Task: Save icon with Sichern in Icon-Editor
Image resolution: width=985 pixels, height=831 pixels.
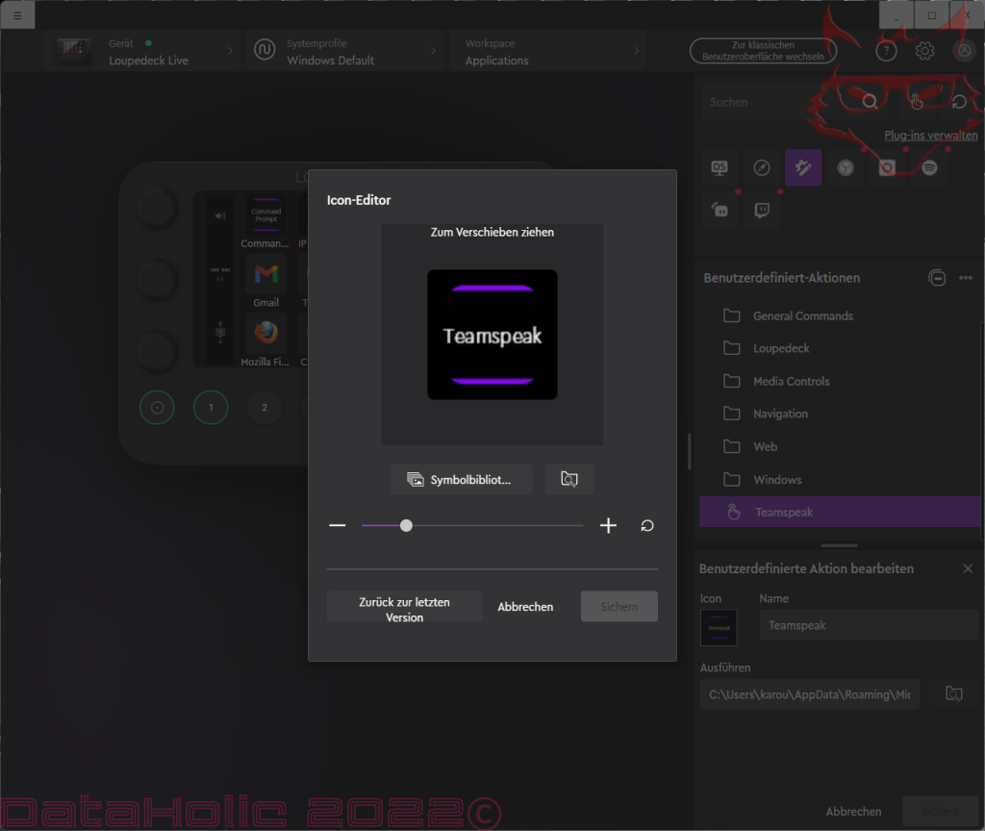Action: point(619,607)
